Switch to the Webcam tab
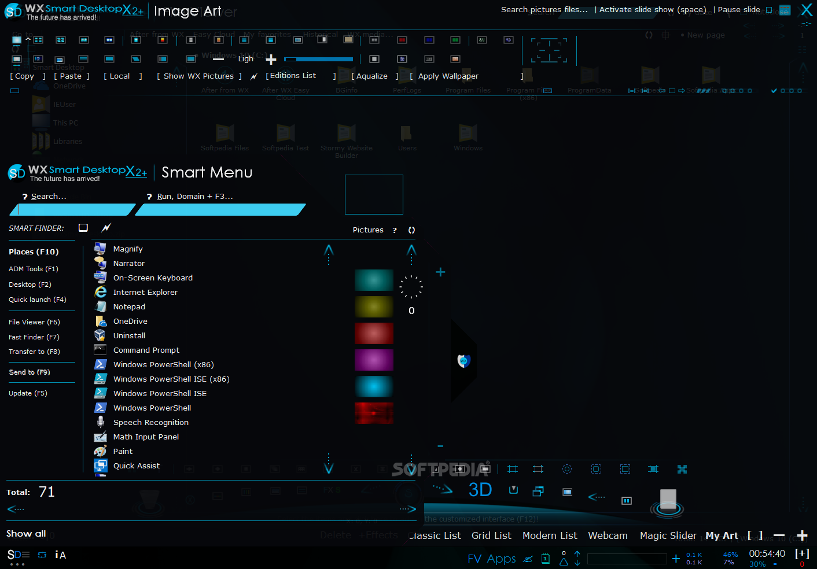 (x=608, y=535)
